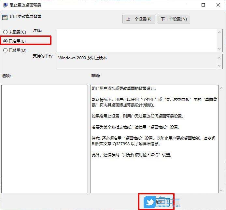Go to 上一个设置(P)
The width and height of the screenshot is (226, 210).
coord(139,19)
